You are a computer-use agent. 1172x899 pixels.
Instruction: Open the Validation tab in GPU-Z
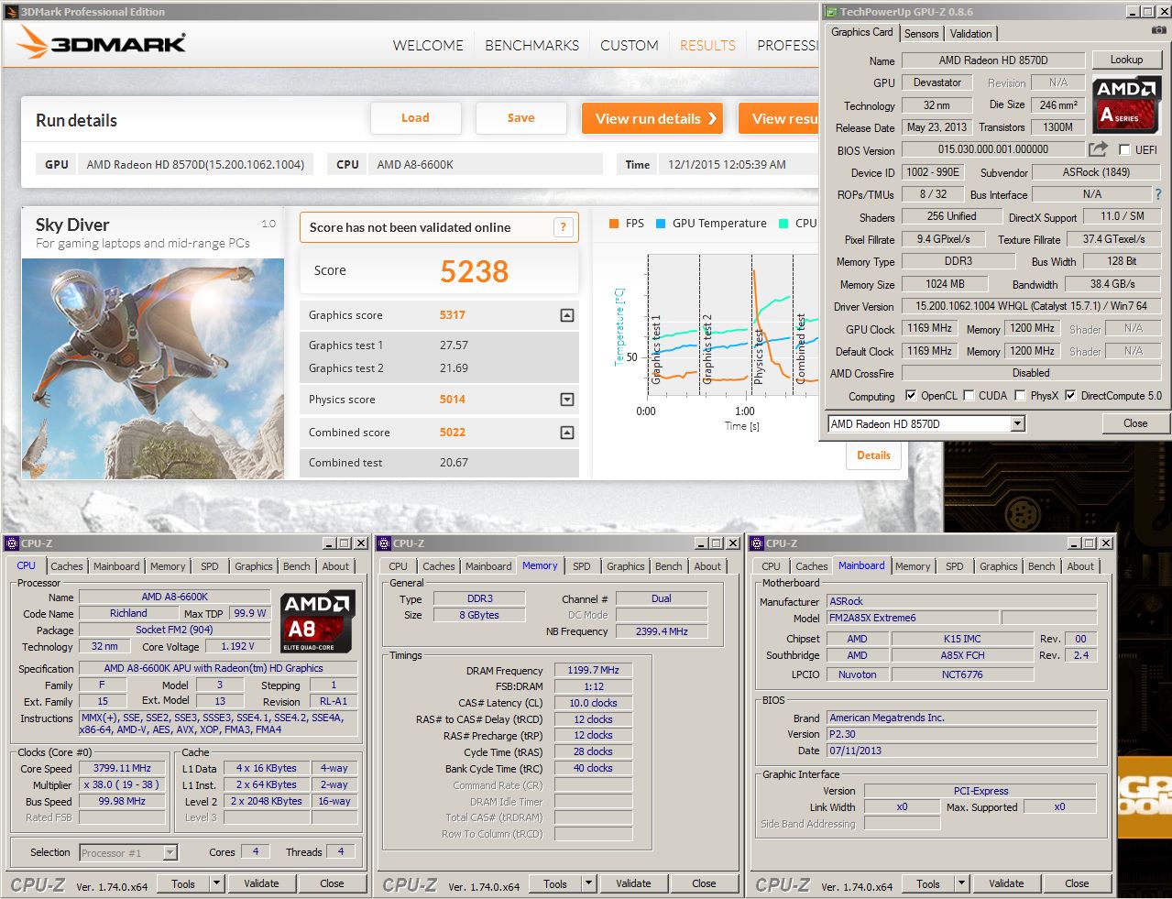tap(970, 34)
